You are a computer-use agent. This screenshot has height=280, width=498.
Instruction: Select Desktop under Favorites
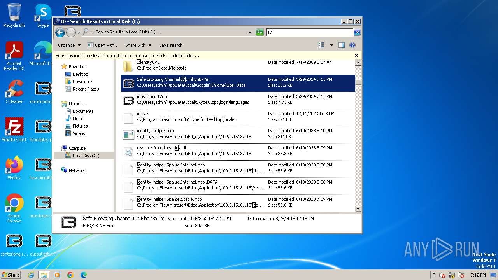click(80, 74)
